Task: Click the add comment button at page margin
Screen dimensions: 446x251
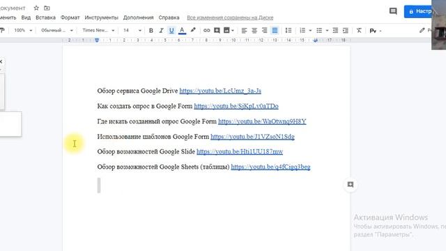Action: 351,185
